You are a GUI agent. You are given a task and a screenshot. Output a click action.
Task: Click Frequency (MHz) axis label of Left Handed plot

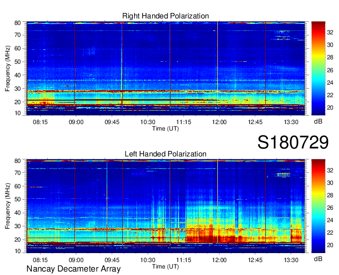(x=7, y=206)
